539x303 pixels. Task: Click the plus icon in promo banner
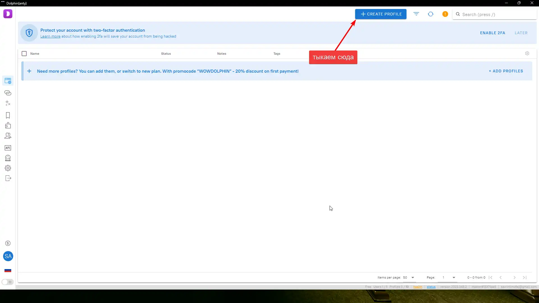click(x=29, y=71)
